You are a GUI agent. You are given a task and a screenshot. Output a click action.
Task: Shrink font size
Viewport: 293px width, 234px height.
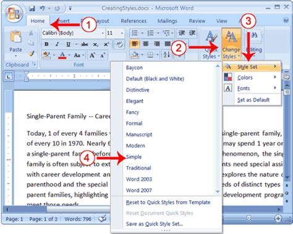tap(103, 55)
